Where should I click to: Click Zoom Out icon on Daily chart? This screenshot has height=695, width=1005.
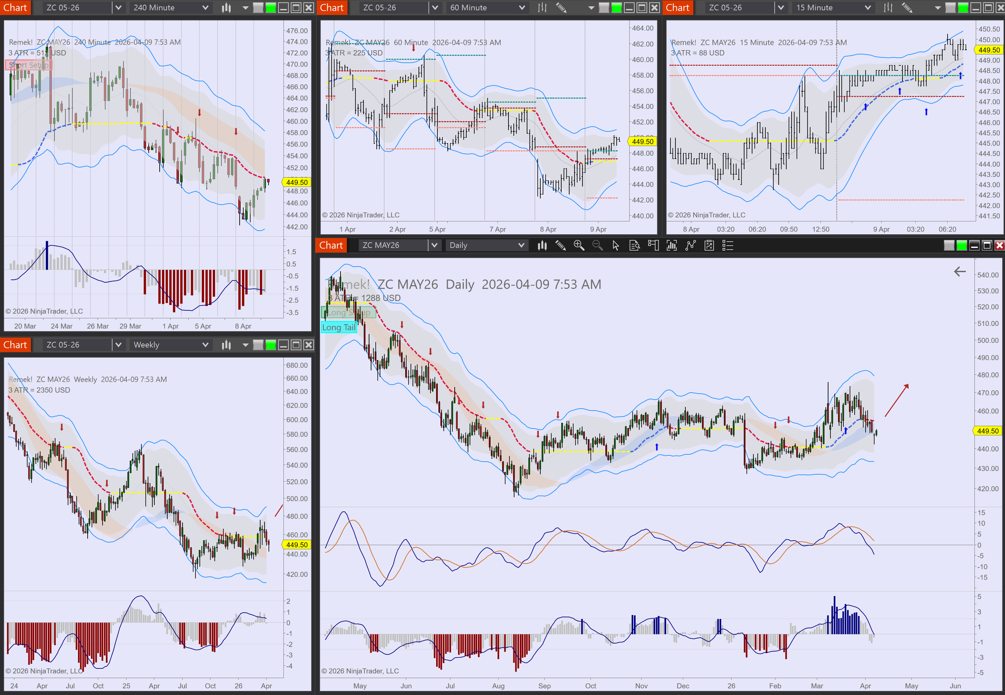coord(597,245)
